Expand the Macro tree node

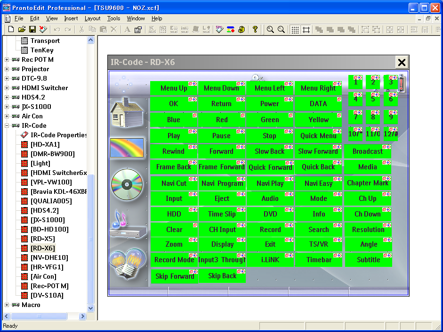[7, 305]
